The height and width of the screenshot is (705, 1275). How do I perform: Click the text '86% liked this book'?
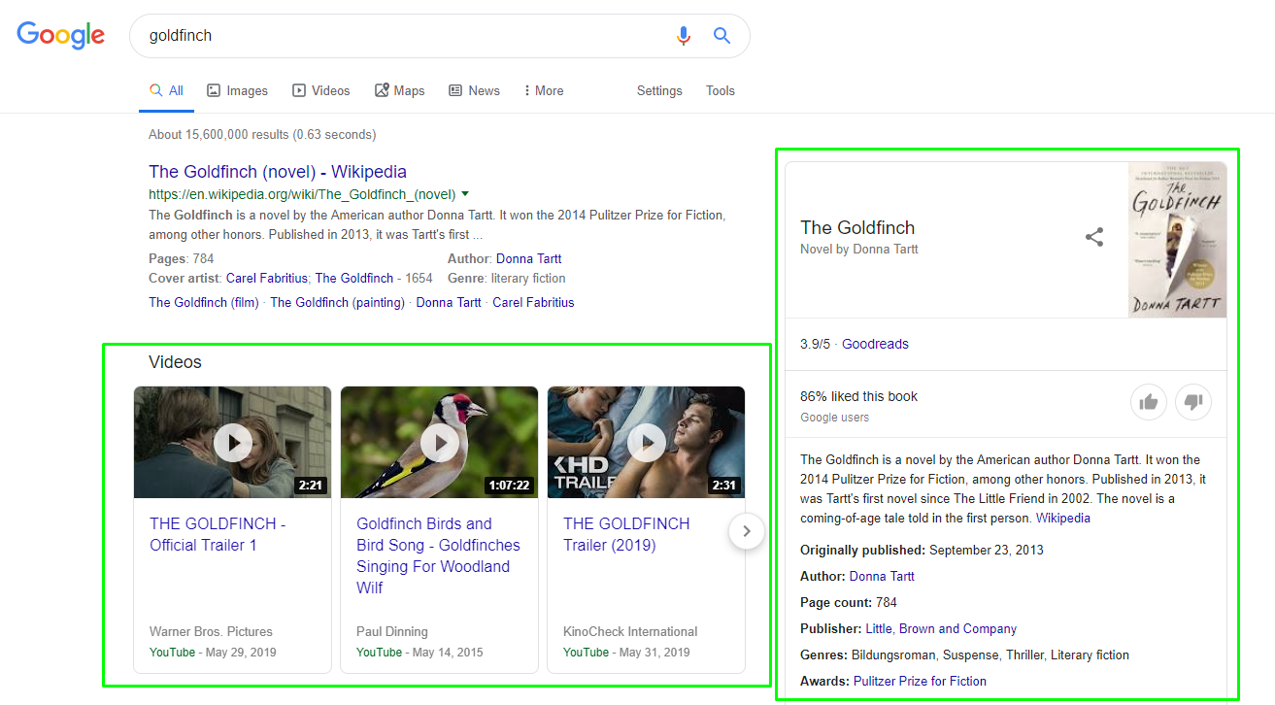(x=858, y=396)
